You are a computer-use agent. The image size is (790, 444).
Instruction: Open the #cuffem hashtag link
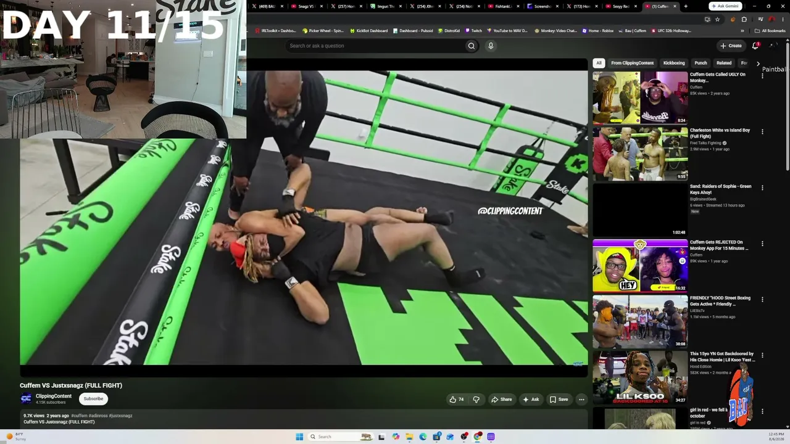coord(79,416)
